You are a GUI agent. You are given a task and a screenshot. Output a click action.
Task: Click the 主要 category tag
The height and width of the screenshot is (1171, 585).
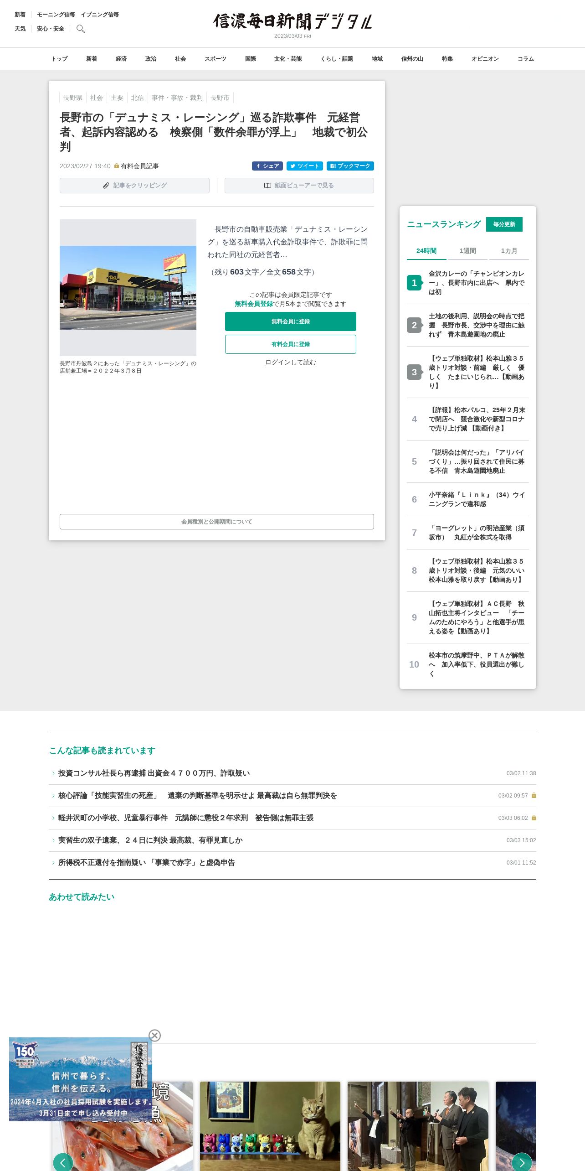pos(117,98)
